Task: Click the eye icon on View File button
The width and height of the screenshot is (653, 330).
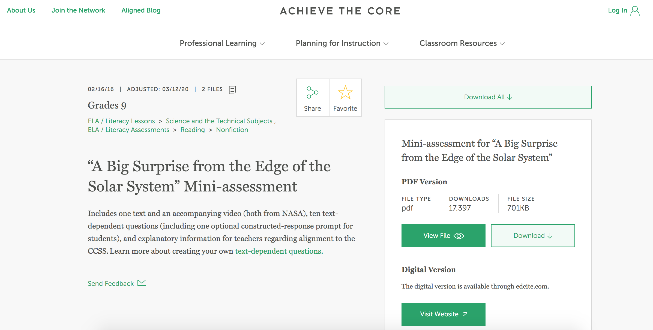Action: [458, 236]
